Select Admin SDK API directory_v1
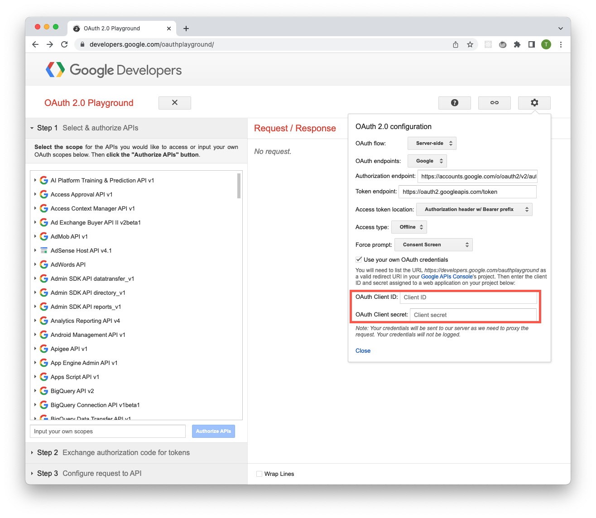 pos(88,293)
